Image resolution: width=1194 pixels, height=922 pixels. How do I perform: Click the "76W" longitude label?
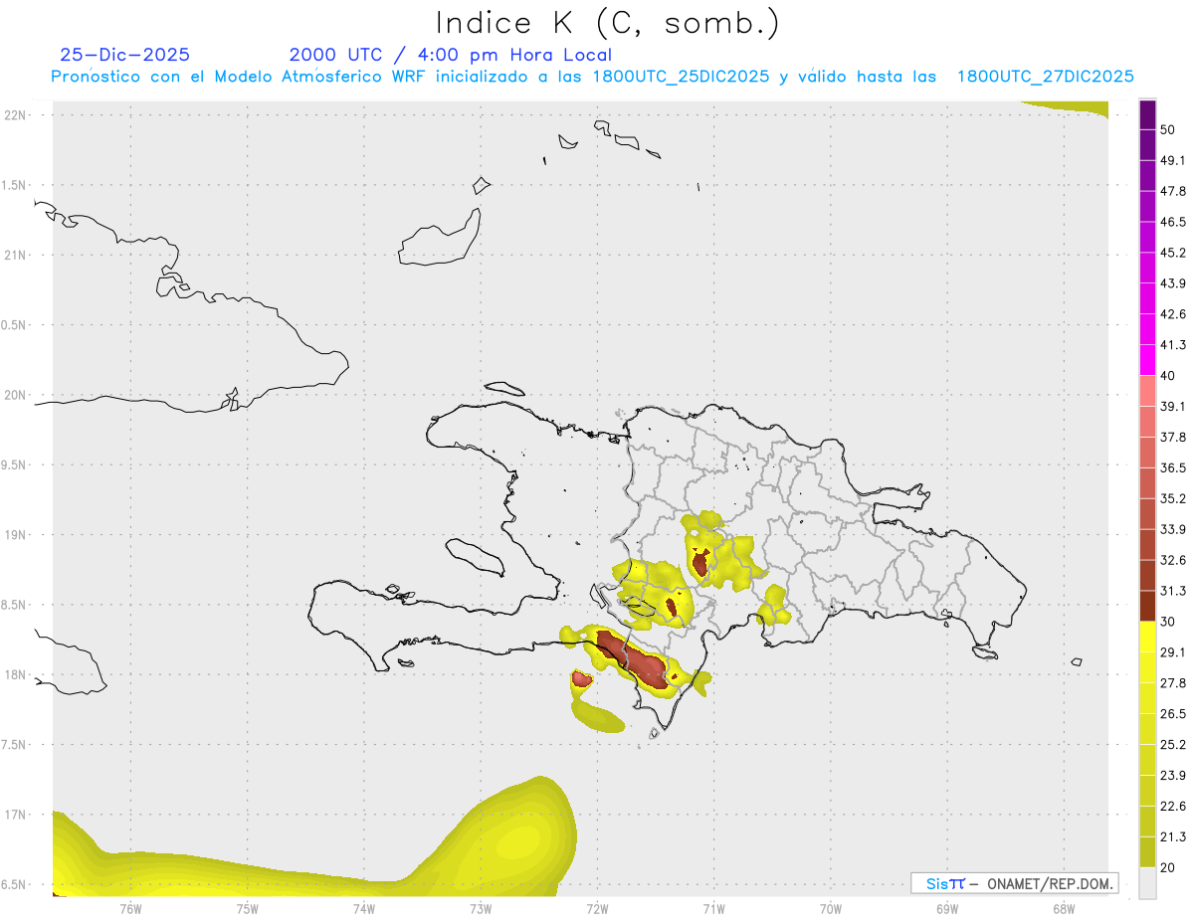130,909
